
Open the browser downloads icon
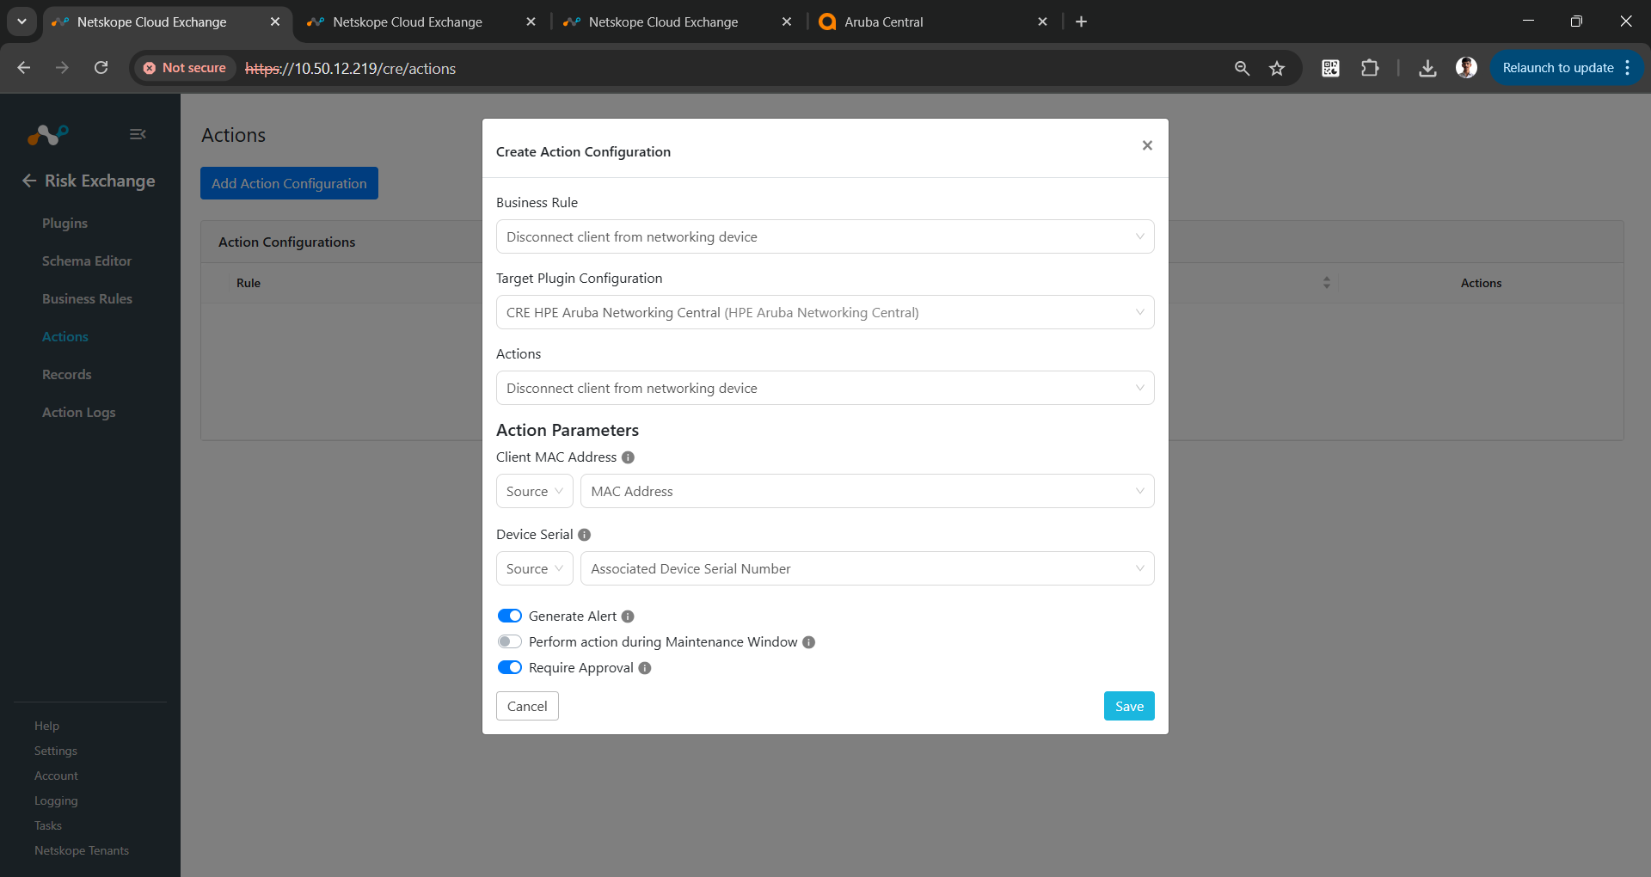[x=1427, y=68]
